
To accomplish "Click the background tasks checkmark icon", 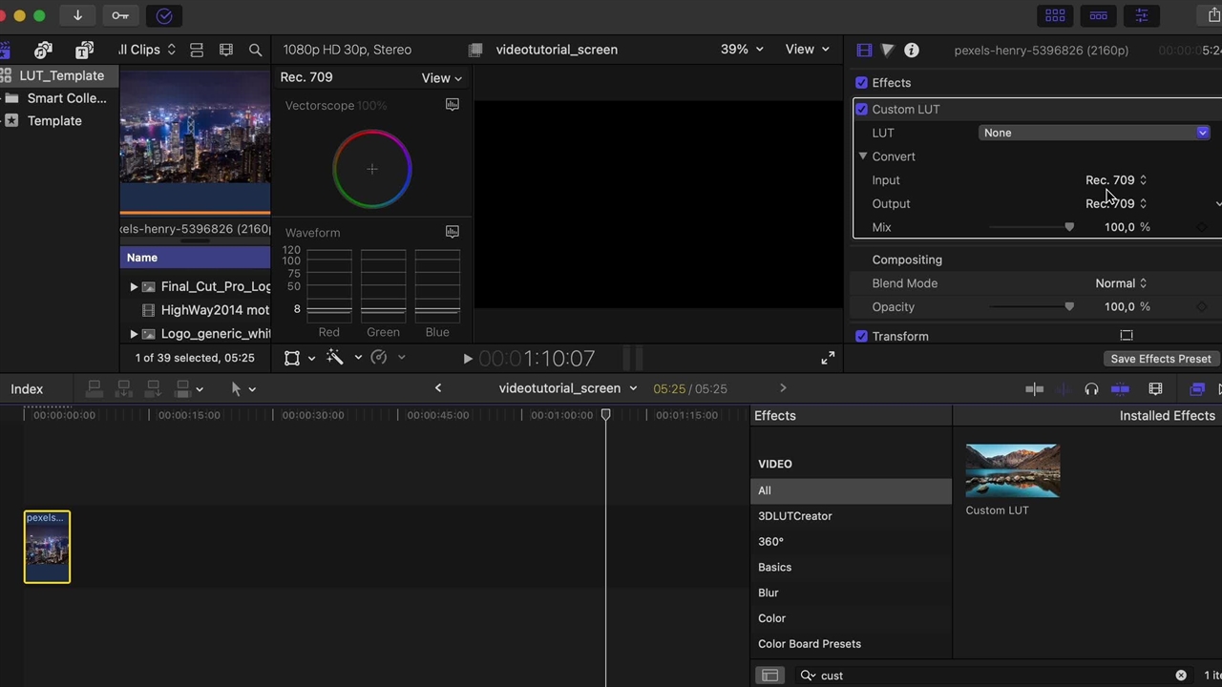I will 164,15.
